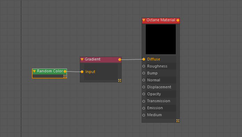Screen dimensions: 242x137
Task: Click the Gradient Input port dot
Action: pos(82,72)
